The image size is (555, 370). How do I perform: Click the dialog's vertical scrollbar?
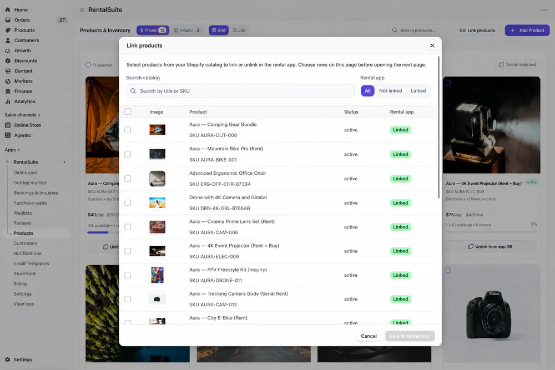click(439, 128)
